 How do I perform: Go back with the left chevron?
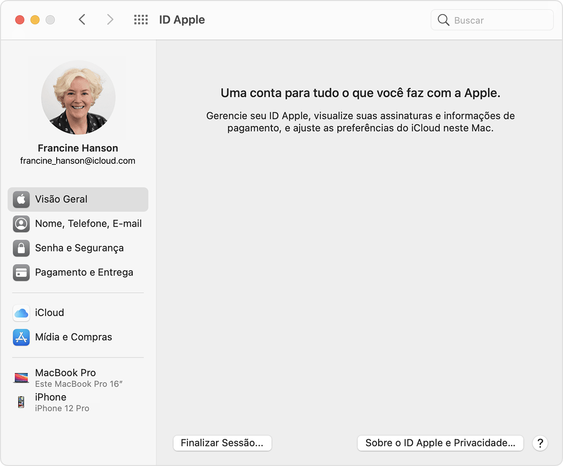(82, 20)
